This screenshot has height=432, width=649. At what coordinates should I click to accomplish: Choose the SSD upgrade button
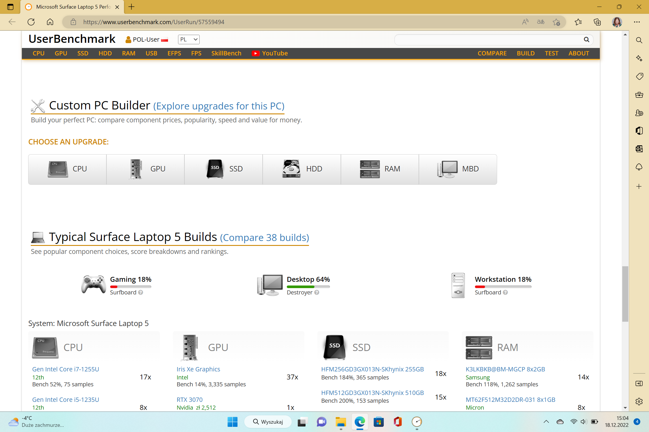click(x=224, y=169)
